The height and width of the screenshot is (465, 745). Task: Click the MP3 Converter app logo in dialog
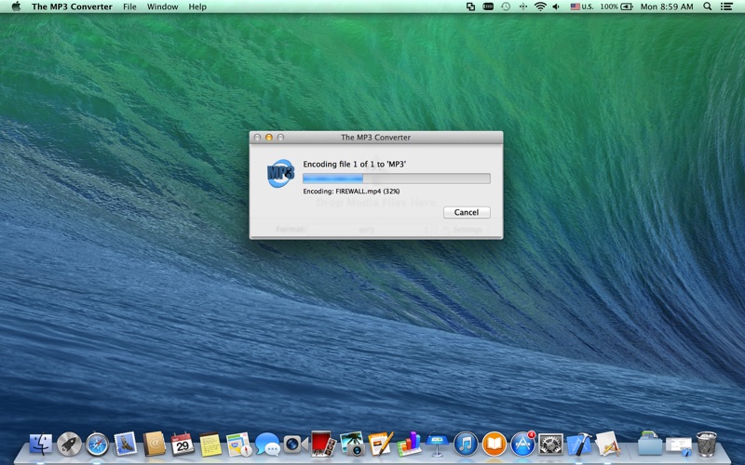[x=280, y=173]
